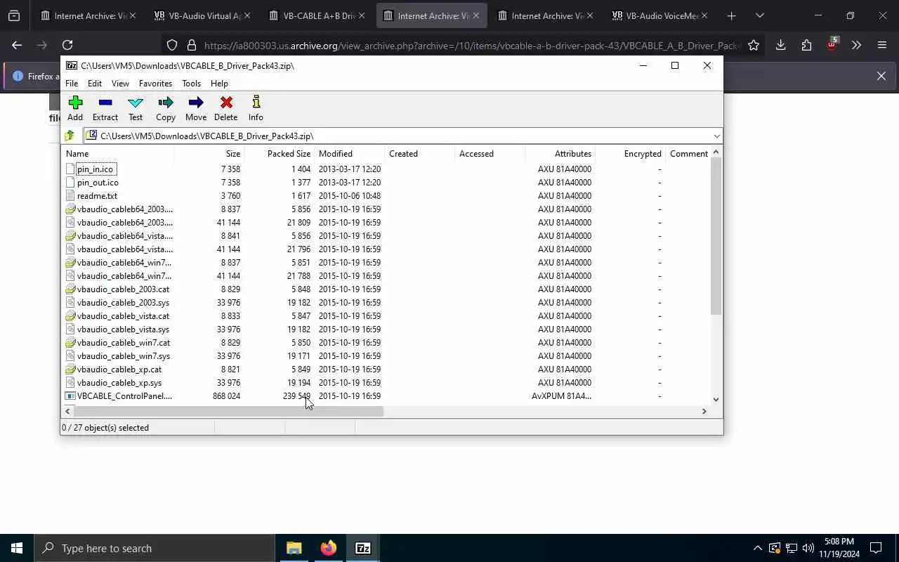Select the VBCABLE_ControlPanel file
Viewport: 899px width, 562px height.
click(124, 396)
